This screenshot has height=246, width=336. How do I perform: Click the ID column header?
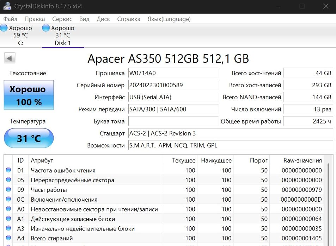[x=20, y=160]
